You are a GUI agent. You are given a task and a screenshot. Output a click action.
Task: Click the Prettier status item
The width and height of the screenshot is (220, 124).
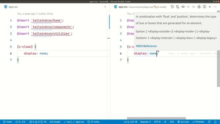click(x=198, y=122)
